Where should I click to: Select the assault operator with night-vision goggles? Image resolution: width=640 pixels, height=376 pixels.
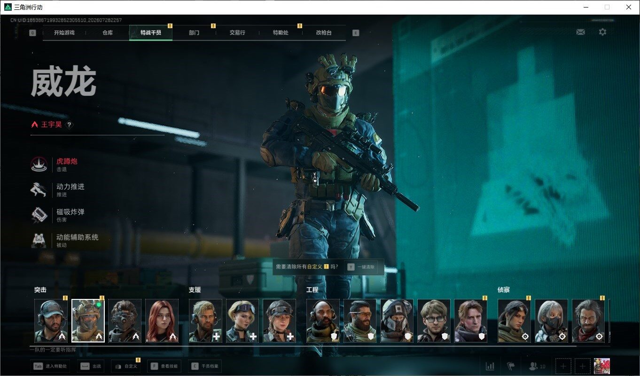[125, 321]
